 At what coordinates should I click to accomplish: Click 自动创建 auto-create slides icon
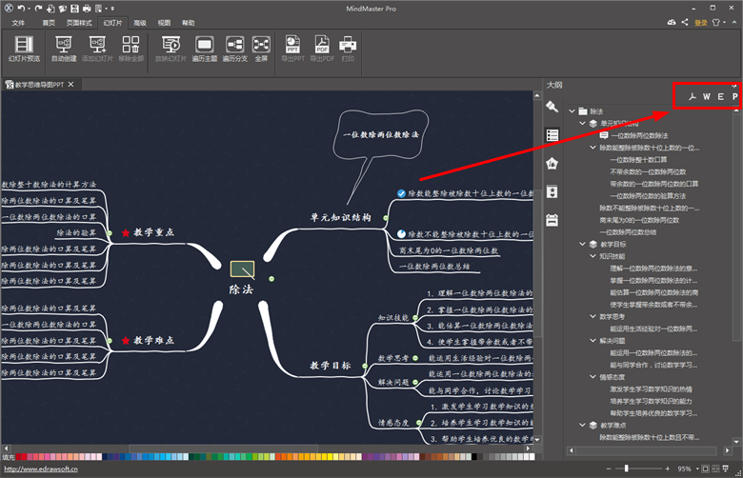tap(64, 49)
